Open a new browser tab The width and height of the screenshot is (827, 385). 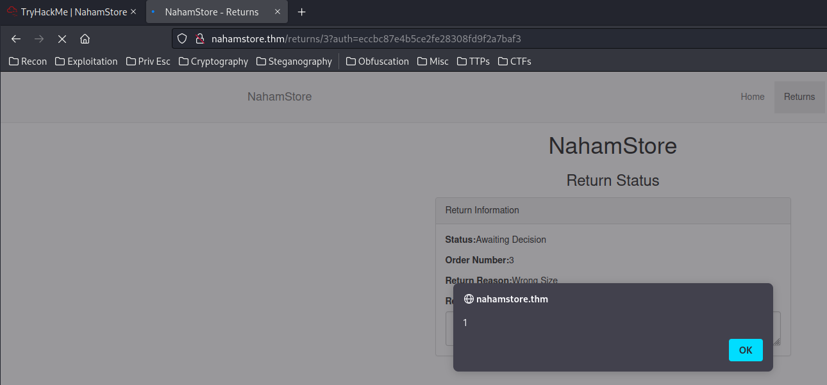click(302, 12)
